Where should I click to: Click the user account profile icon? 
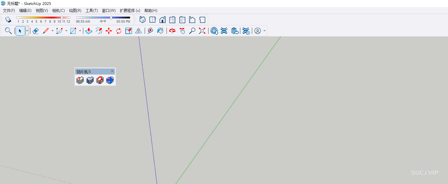(258, 31)
